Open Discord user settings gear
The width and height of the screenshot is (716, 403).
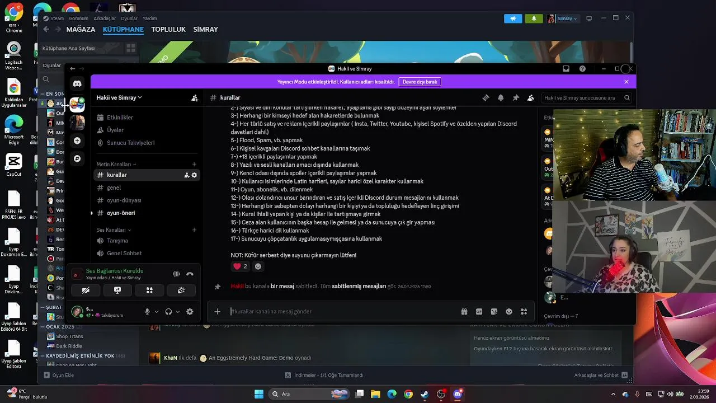[x=190, y=312]
